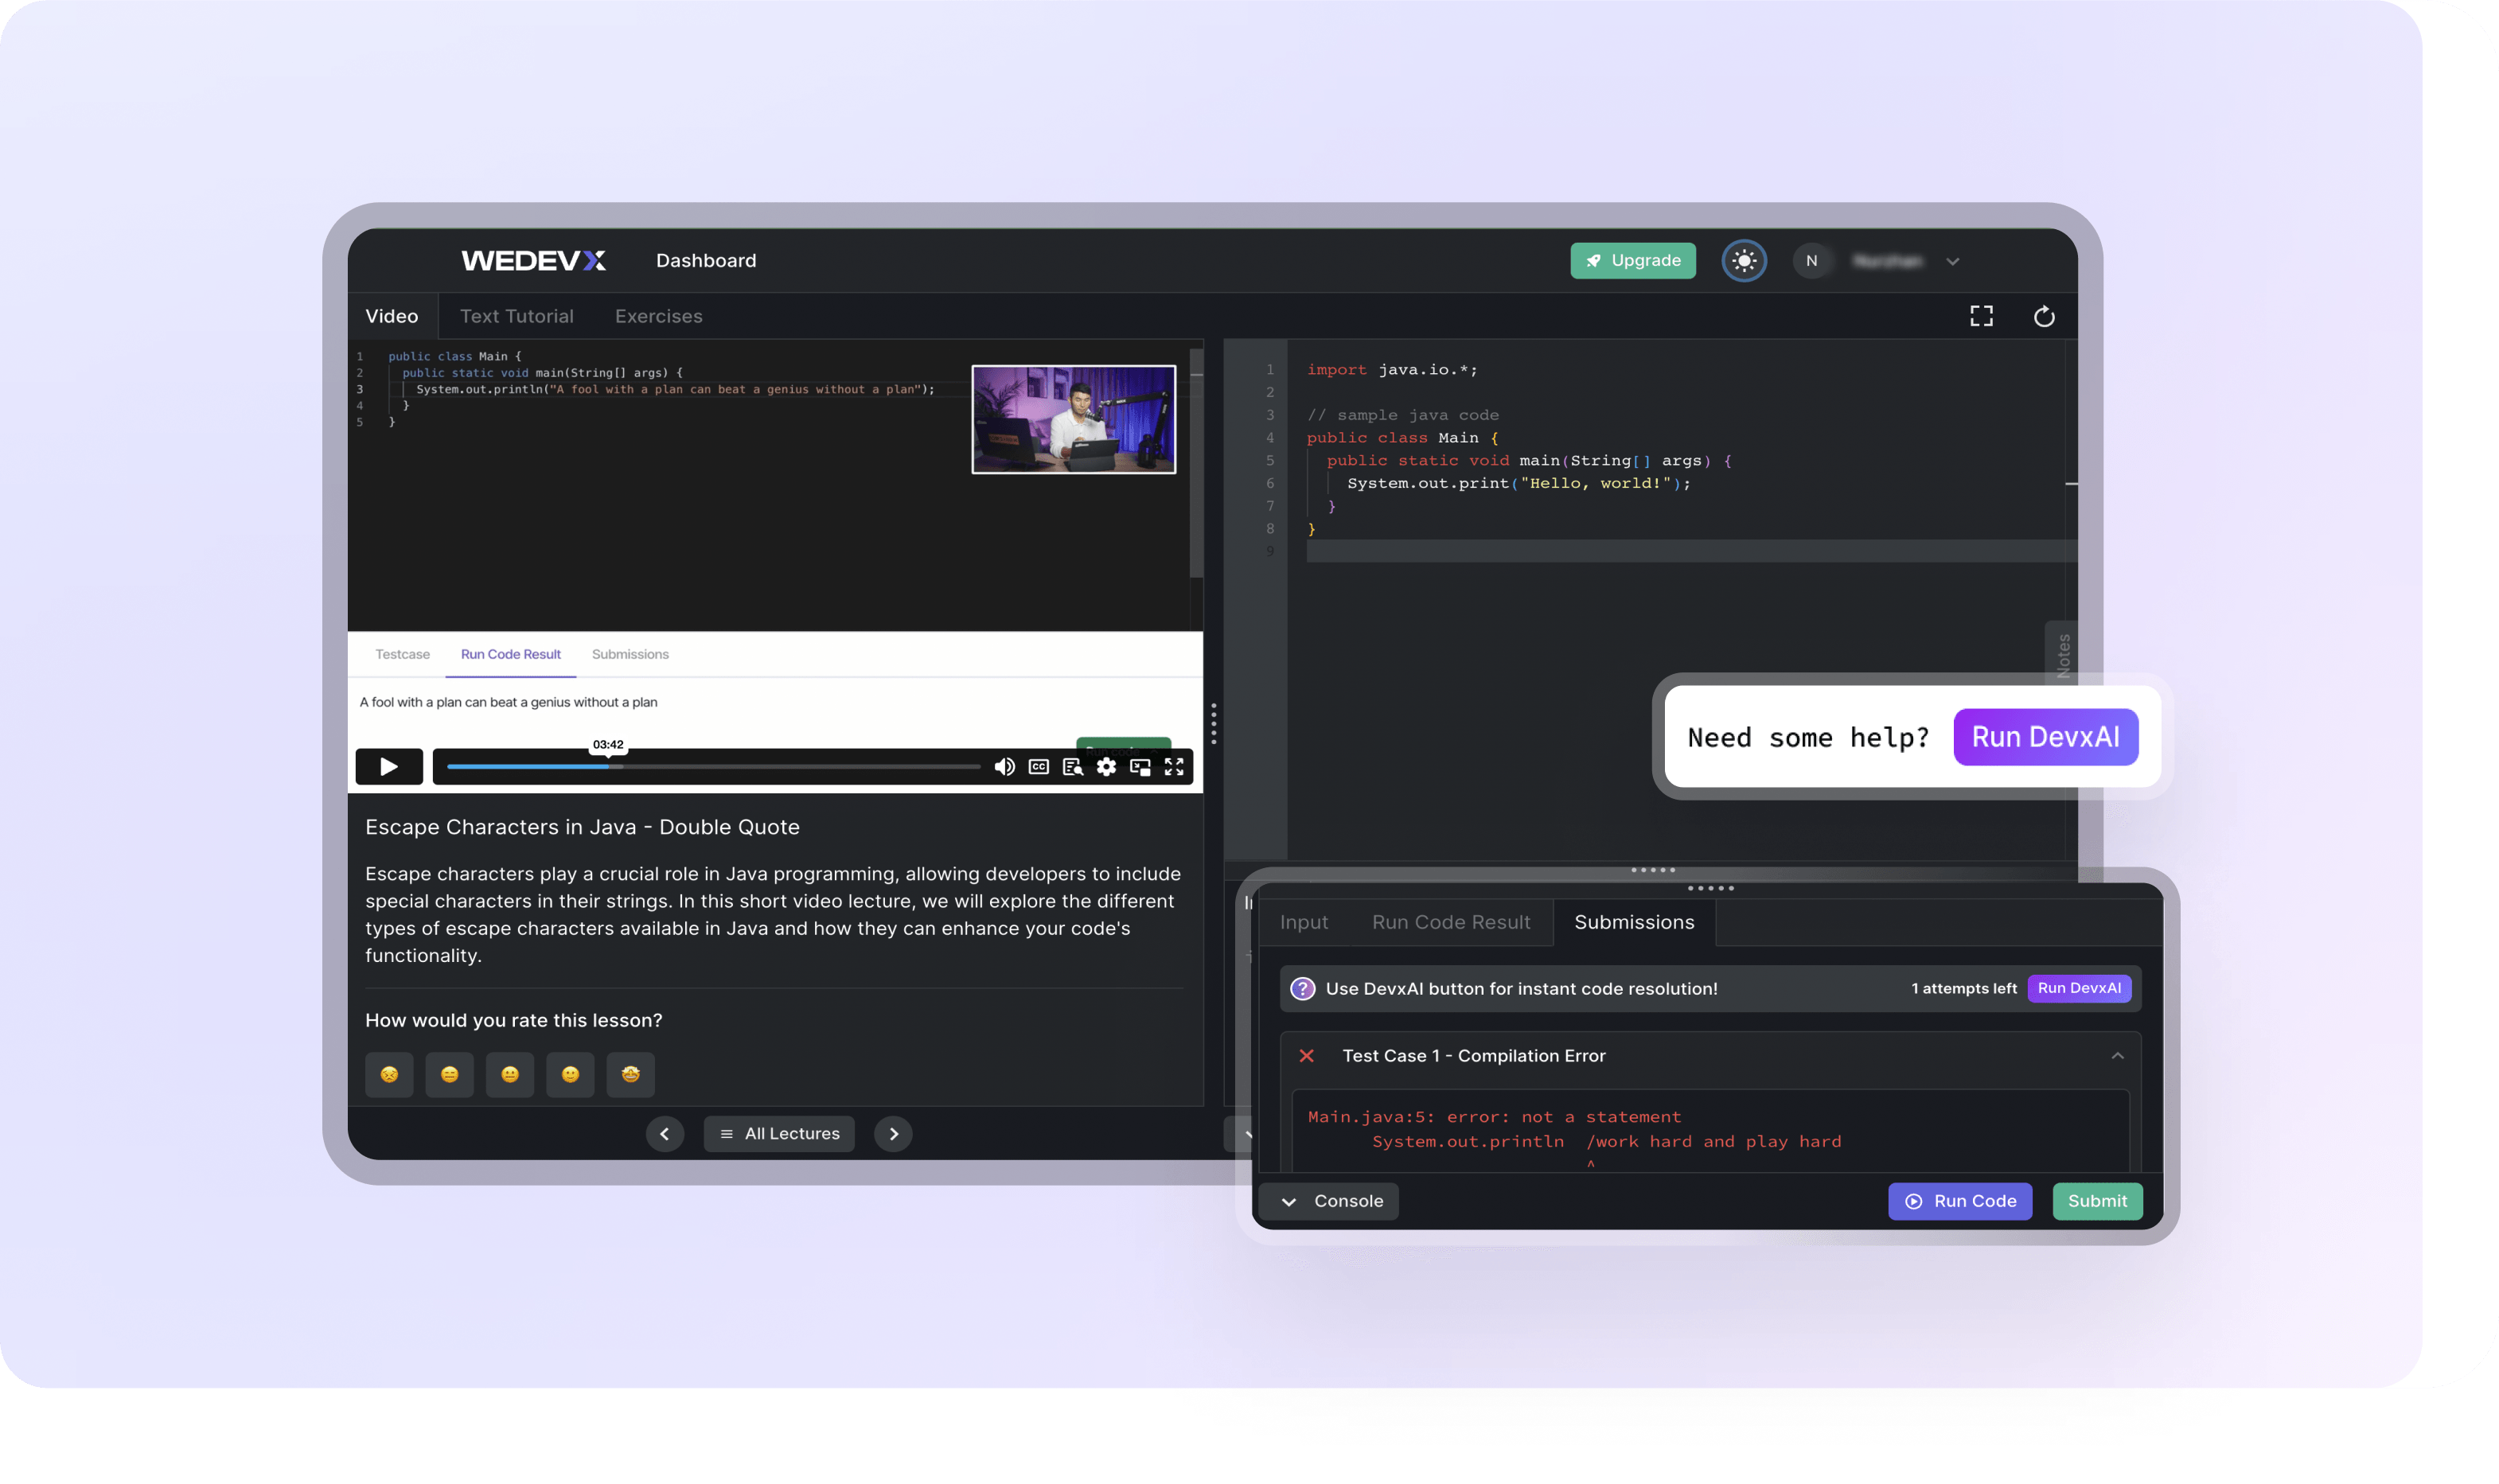Open video settings gear
Viewport: 2499px width, 1484px height.
pyautogui.click(x=1106, y=767)
